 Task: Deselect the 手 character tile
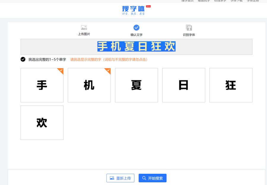[x=42, y=85]
